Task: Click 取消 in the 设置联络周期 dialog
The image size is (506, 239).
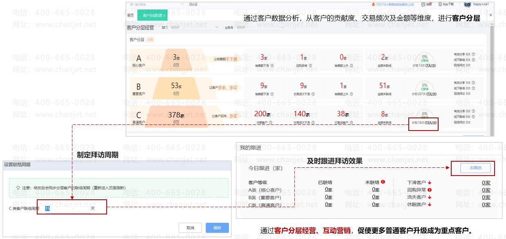Action: point(190,228)
